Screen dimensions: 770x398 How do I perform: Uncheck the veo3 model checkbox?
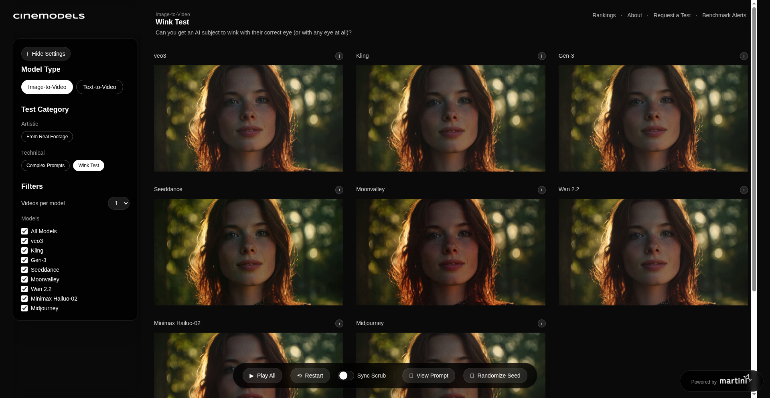[24, 241]
